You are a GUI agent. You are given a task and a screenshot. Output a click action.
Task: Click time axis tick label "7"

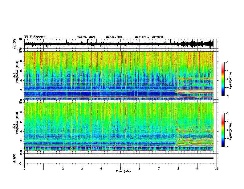tap(159, 169)
